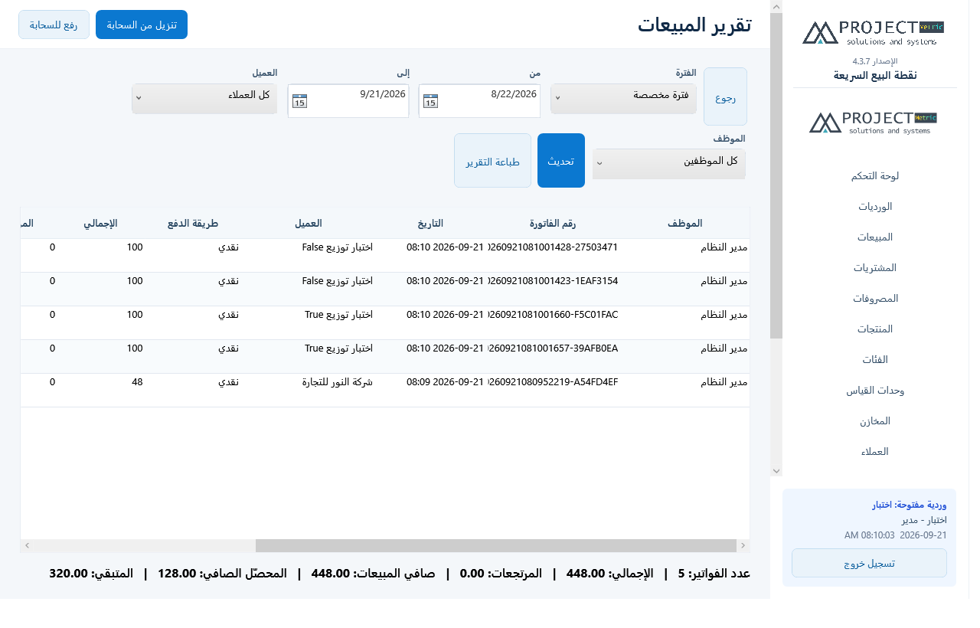Click the total cell showing 48
The image size is (980, 628).
[x=137, y=382]
